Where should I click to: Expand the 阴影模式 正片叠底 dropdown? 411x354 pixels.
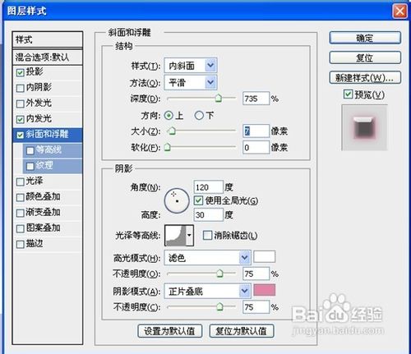pyautogui.click(x=207, y=291)
